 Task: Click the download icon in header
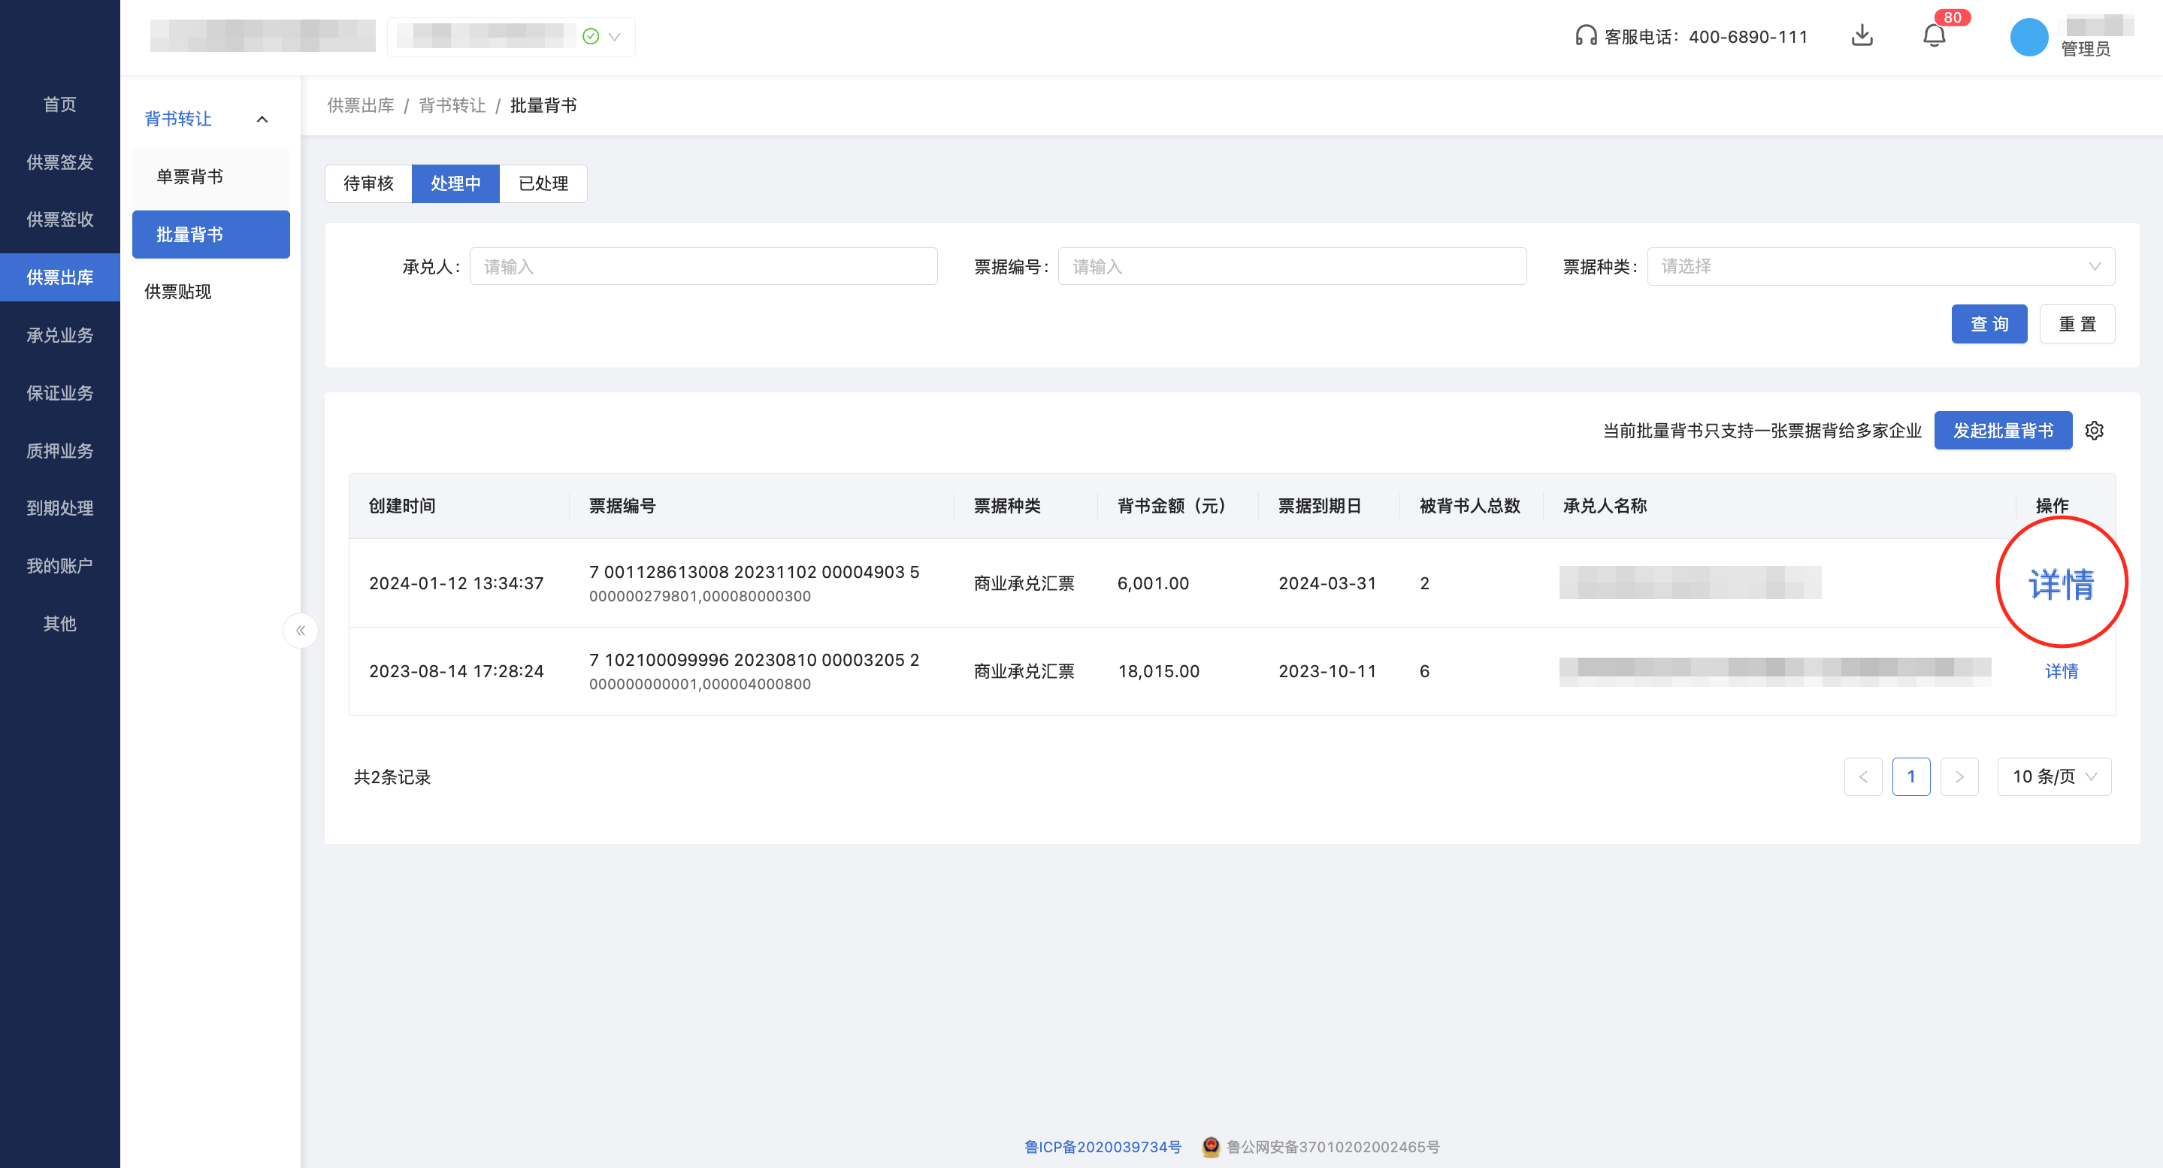click(x=1862, y=35)
